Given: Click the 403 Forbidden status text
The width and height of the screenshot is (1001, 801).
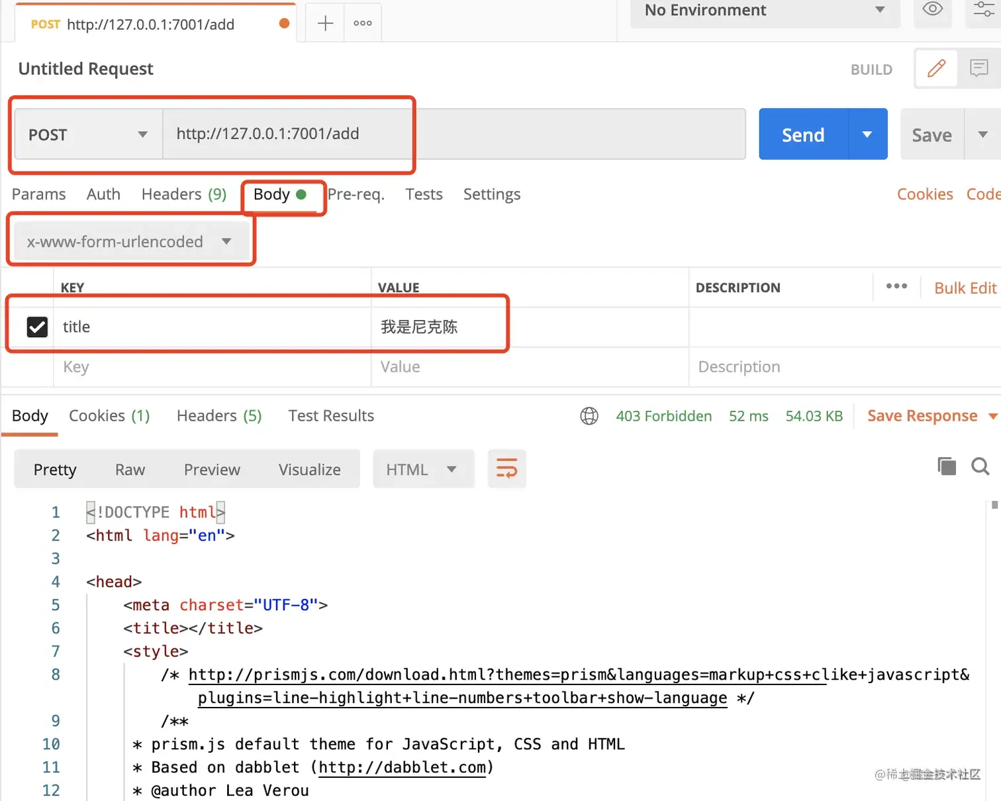Looking at the screenshot, I should click(663, 416).
